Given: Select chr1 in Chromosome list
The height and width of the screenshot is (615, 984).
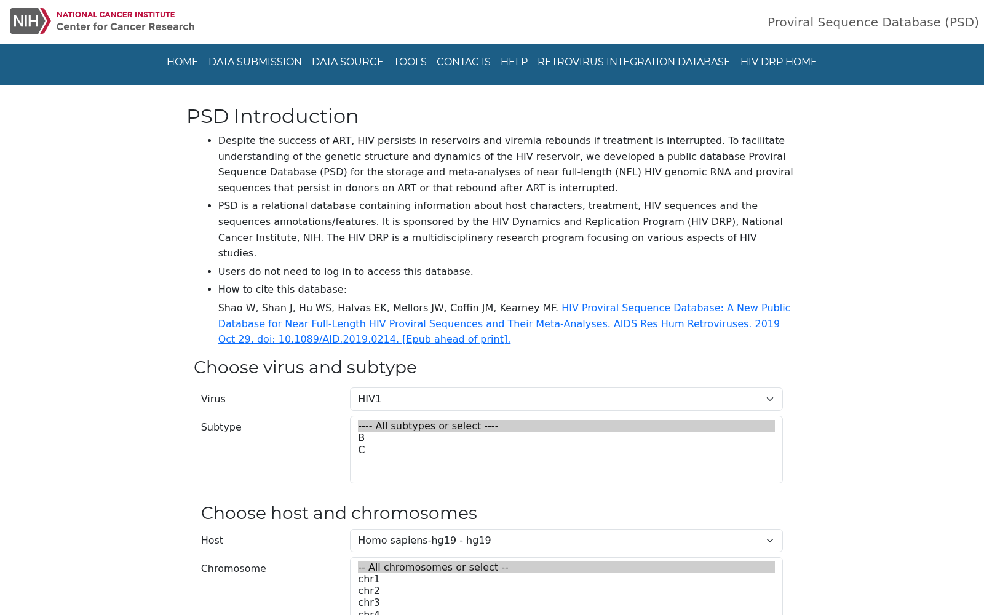Looking at the screenshot, I should (x=566, y=579).
